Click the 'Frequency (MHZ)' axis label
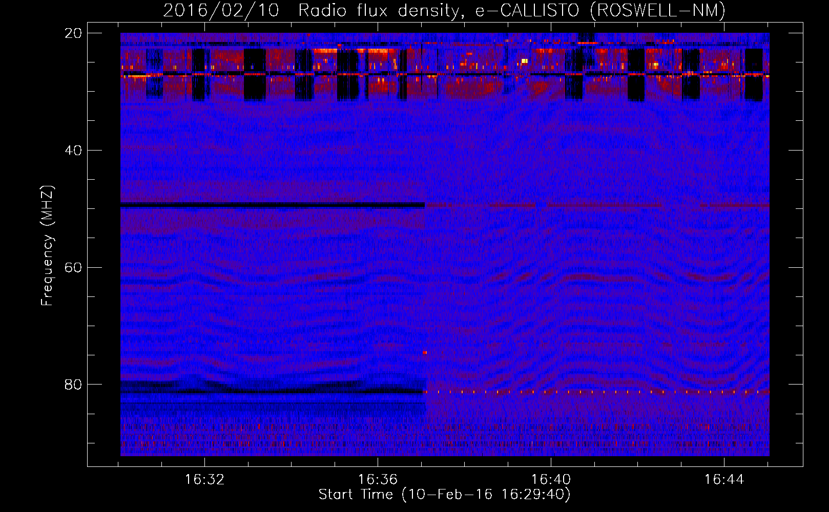829x512 pixels. click(x=47, y=246)
